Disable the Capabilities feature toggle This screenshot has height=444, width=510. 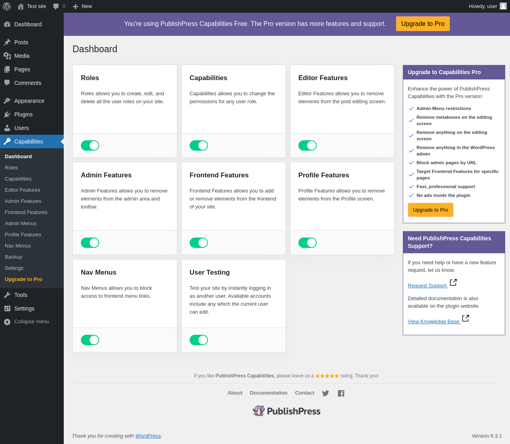point(199,145)
